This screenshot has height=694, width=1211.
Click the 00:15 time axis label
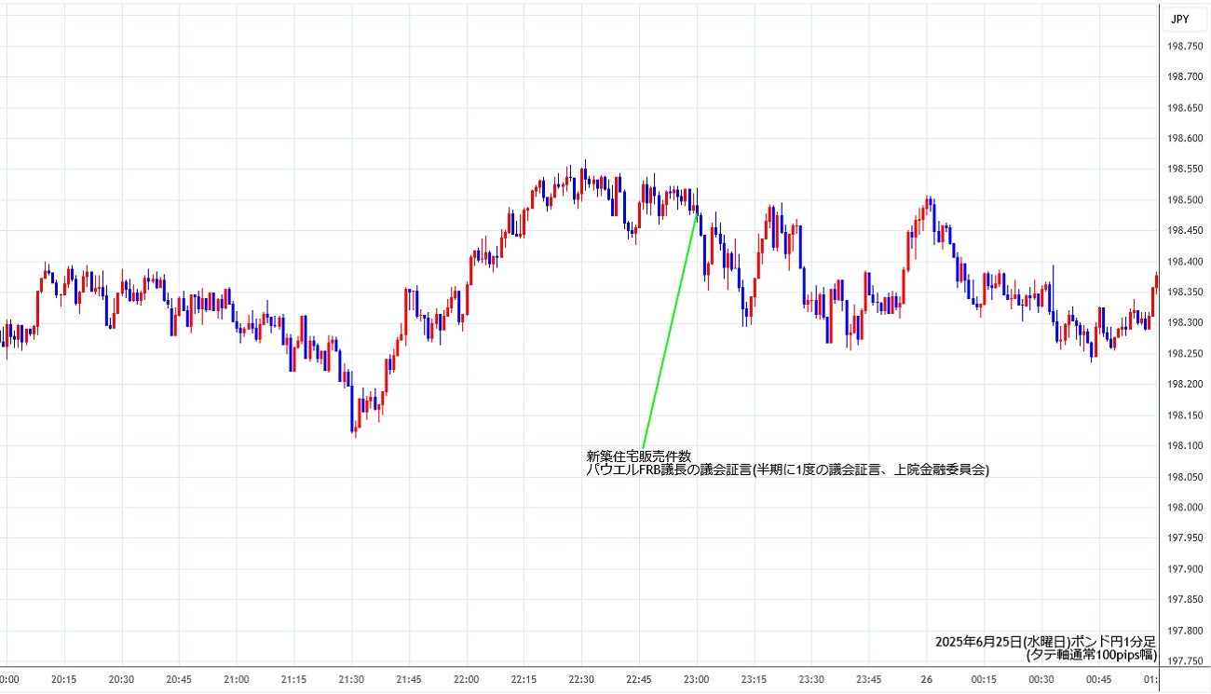click(985, 680)
